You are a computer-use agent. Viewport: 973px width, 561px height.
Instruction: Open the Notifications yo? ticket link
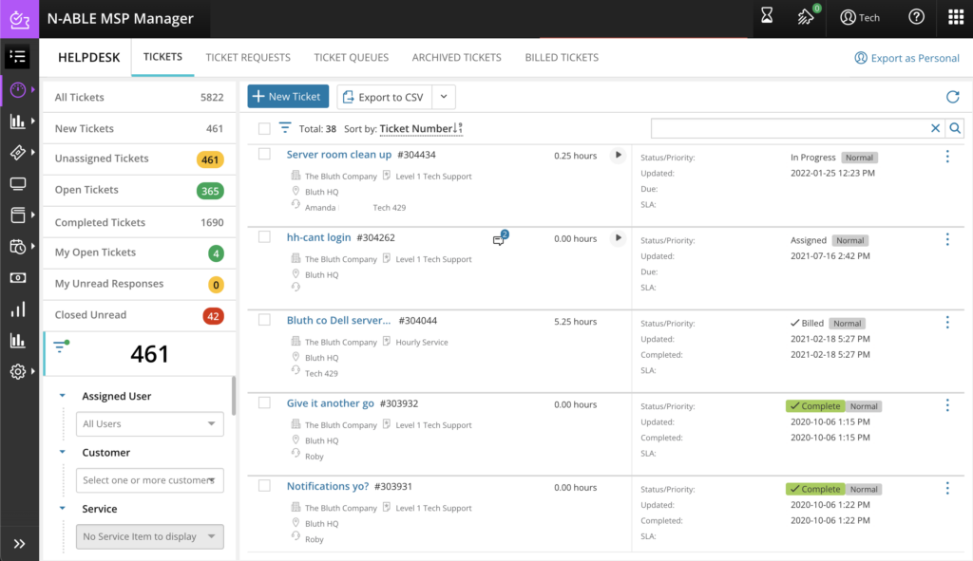[x=328, y=486]
